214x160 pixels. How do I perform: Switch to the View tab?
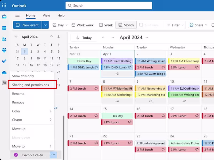point(46,15)
